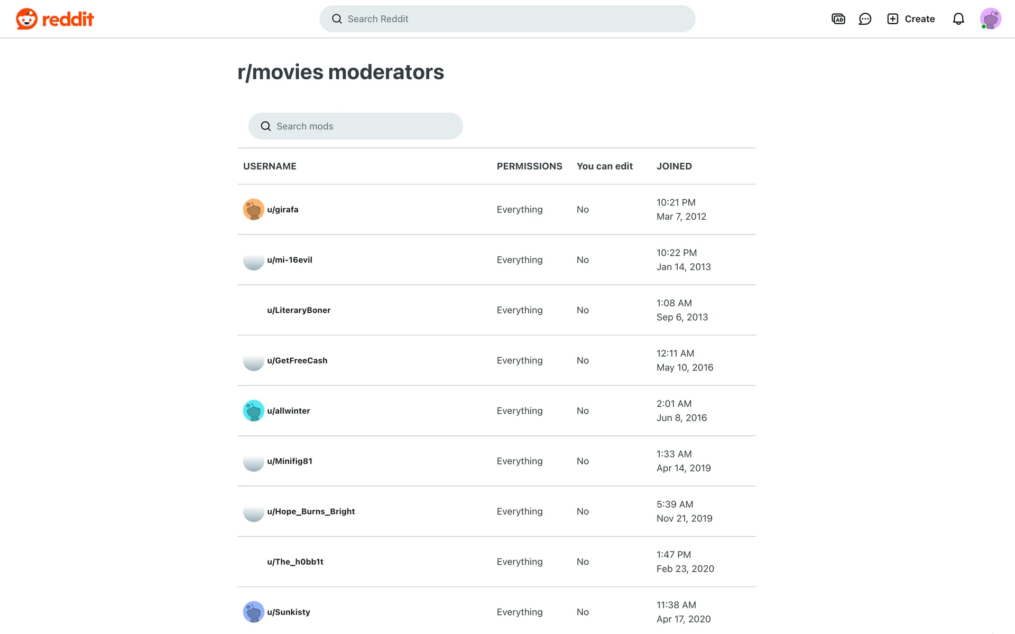Open u/allwinter's teal avatar

click(x=253, y=411)
